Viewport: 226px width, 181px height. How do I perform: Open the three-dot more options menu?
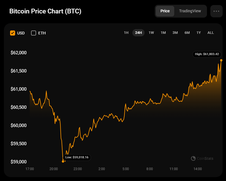tap(216, 11)
